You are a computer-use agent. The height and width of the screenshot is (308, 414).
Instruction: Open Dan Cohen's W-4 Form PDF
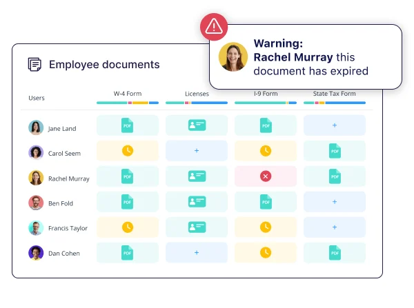coord(127,253)
